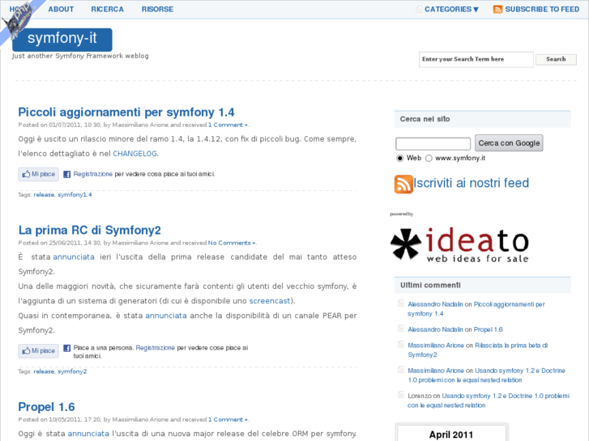The image size is (589, 441).
Task: Click the symfony-it site logo
Action: [x=62, y=40]
